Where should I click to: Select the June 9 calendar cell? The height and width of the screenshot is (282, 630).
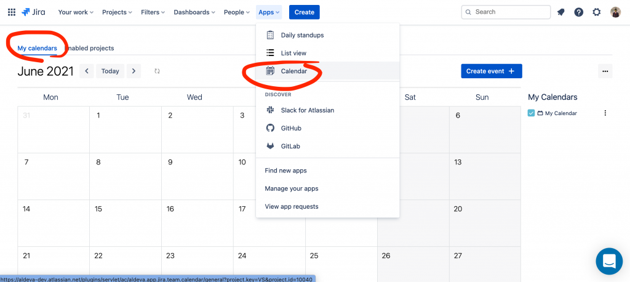(197, 176)
